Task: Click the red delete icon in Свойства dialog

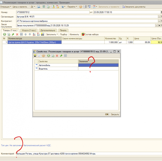Action: pos(57,56)
